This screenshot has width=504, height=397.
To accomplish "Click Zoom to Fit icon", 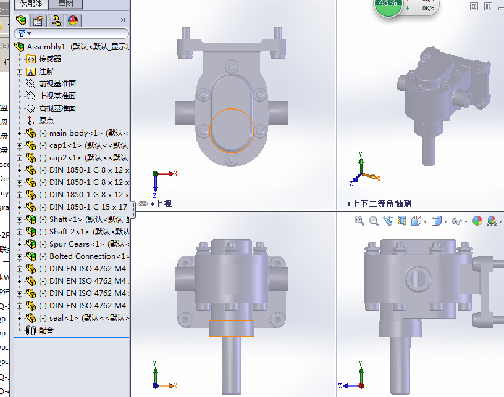I will (x=359, y=221).
